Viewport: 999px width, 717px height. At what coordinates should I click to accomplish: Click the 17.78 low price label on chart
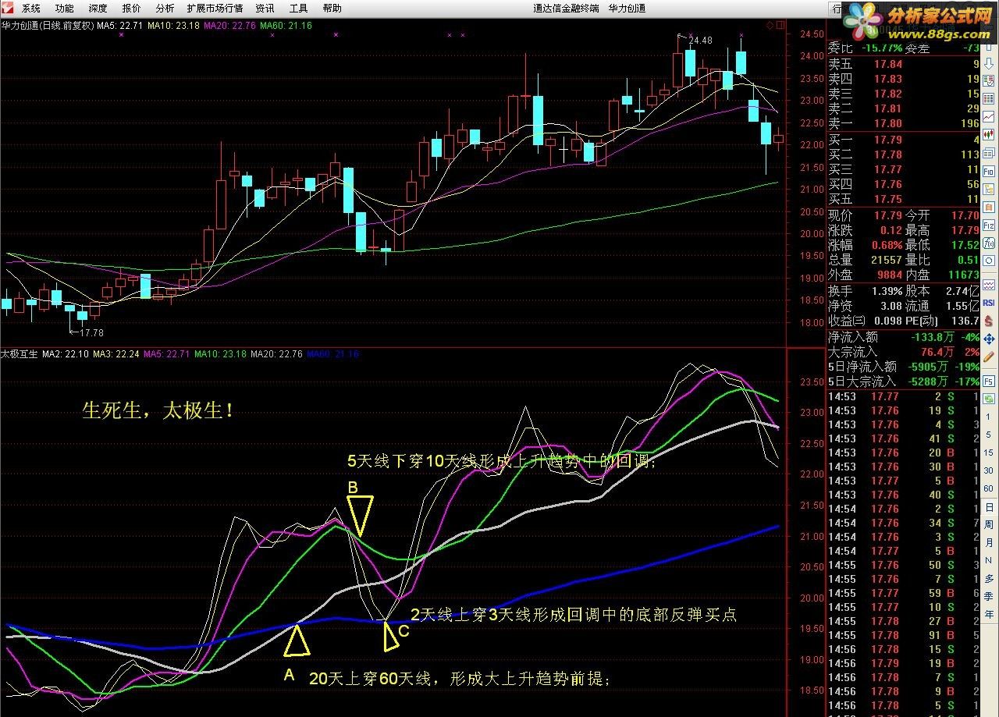(92, 333)
